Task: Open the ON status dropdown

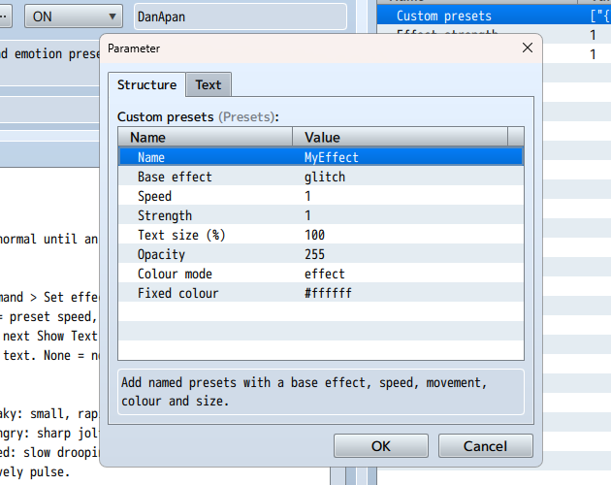Action: [74, 16]
